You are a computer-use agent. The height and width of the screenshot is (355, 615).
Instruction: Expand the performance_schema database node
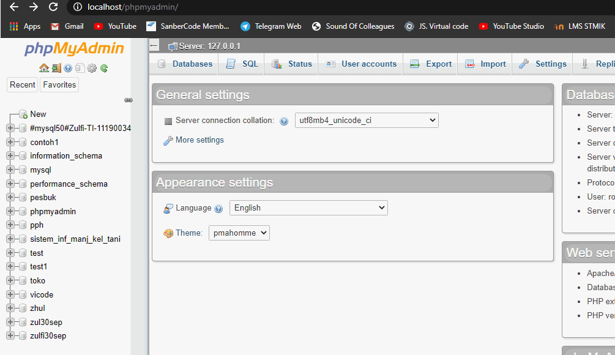[x=10, y=184]
